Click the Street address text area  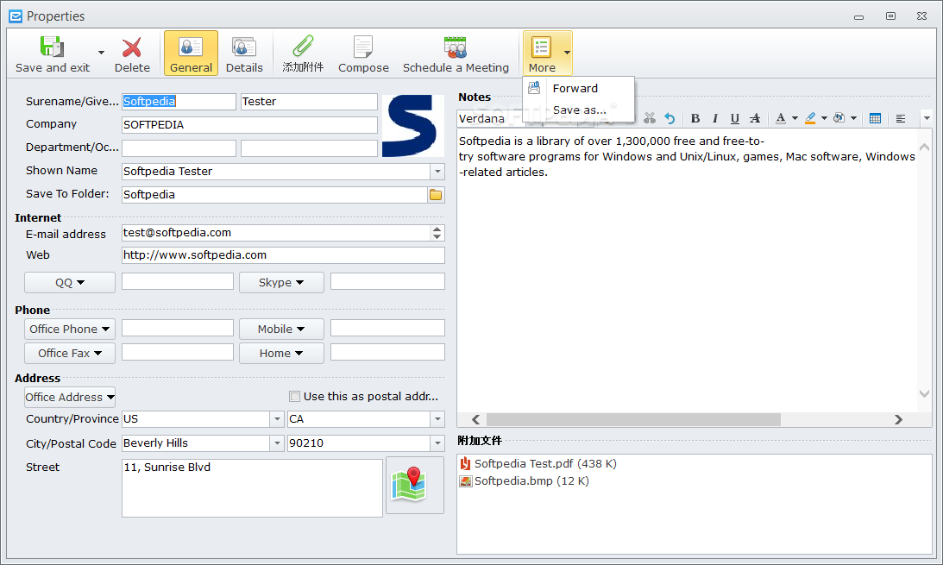click(x=252, y=488)
